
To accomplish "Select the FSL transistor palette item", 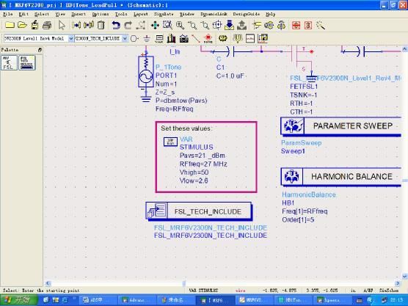I will point(9,62).
